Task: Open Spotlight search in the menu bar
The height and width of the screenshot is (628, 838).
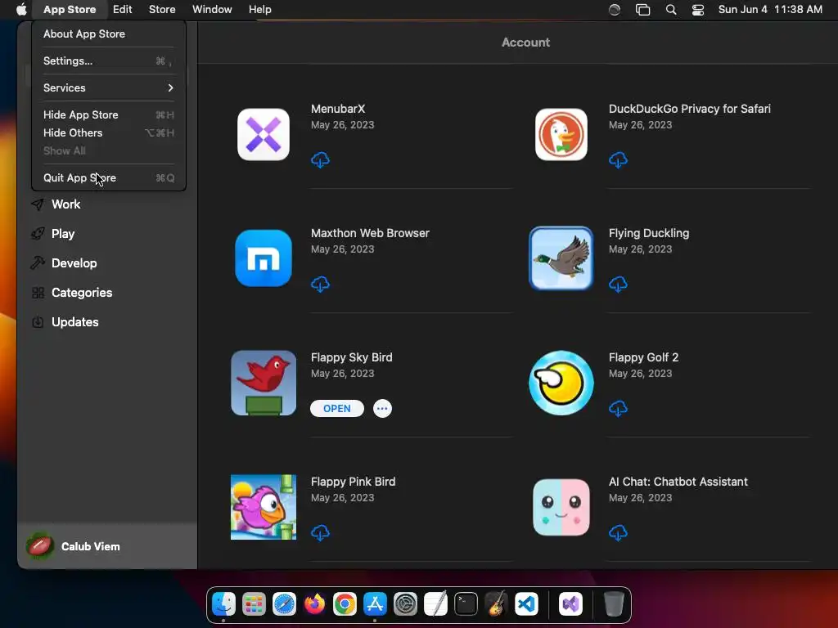Action: pyautogui.click(x=671, y=10)
